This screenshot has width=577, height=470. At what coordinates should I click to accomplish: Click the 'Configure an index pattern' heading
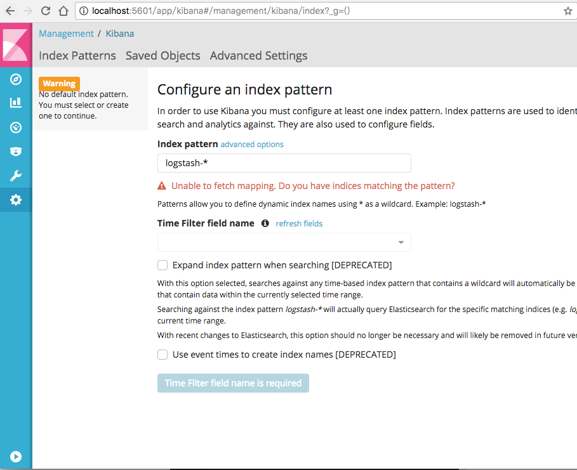(245, 89)
